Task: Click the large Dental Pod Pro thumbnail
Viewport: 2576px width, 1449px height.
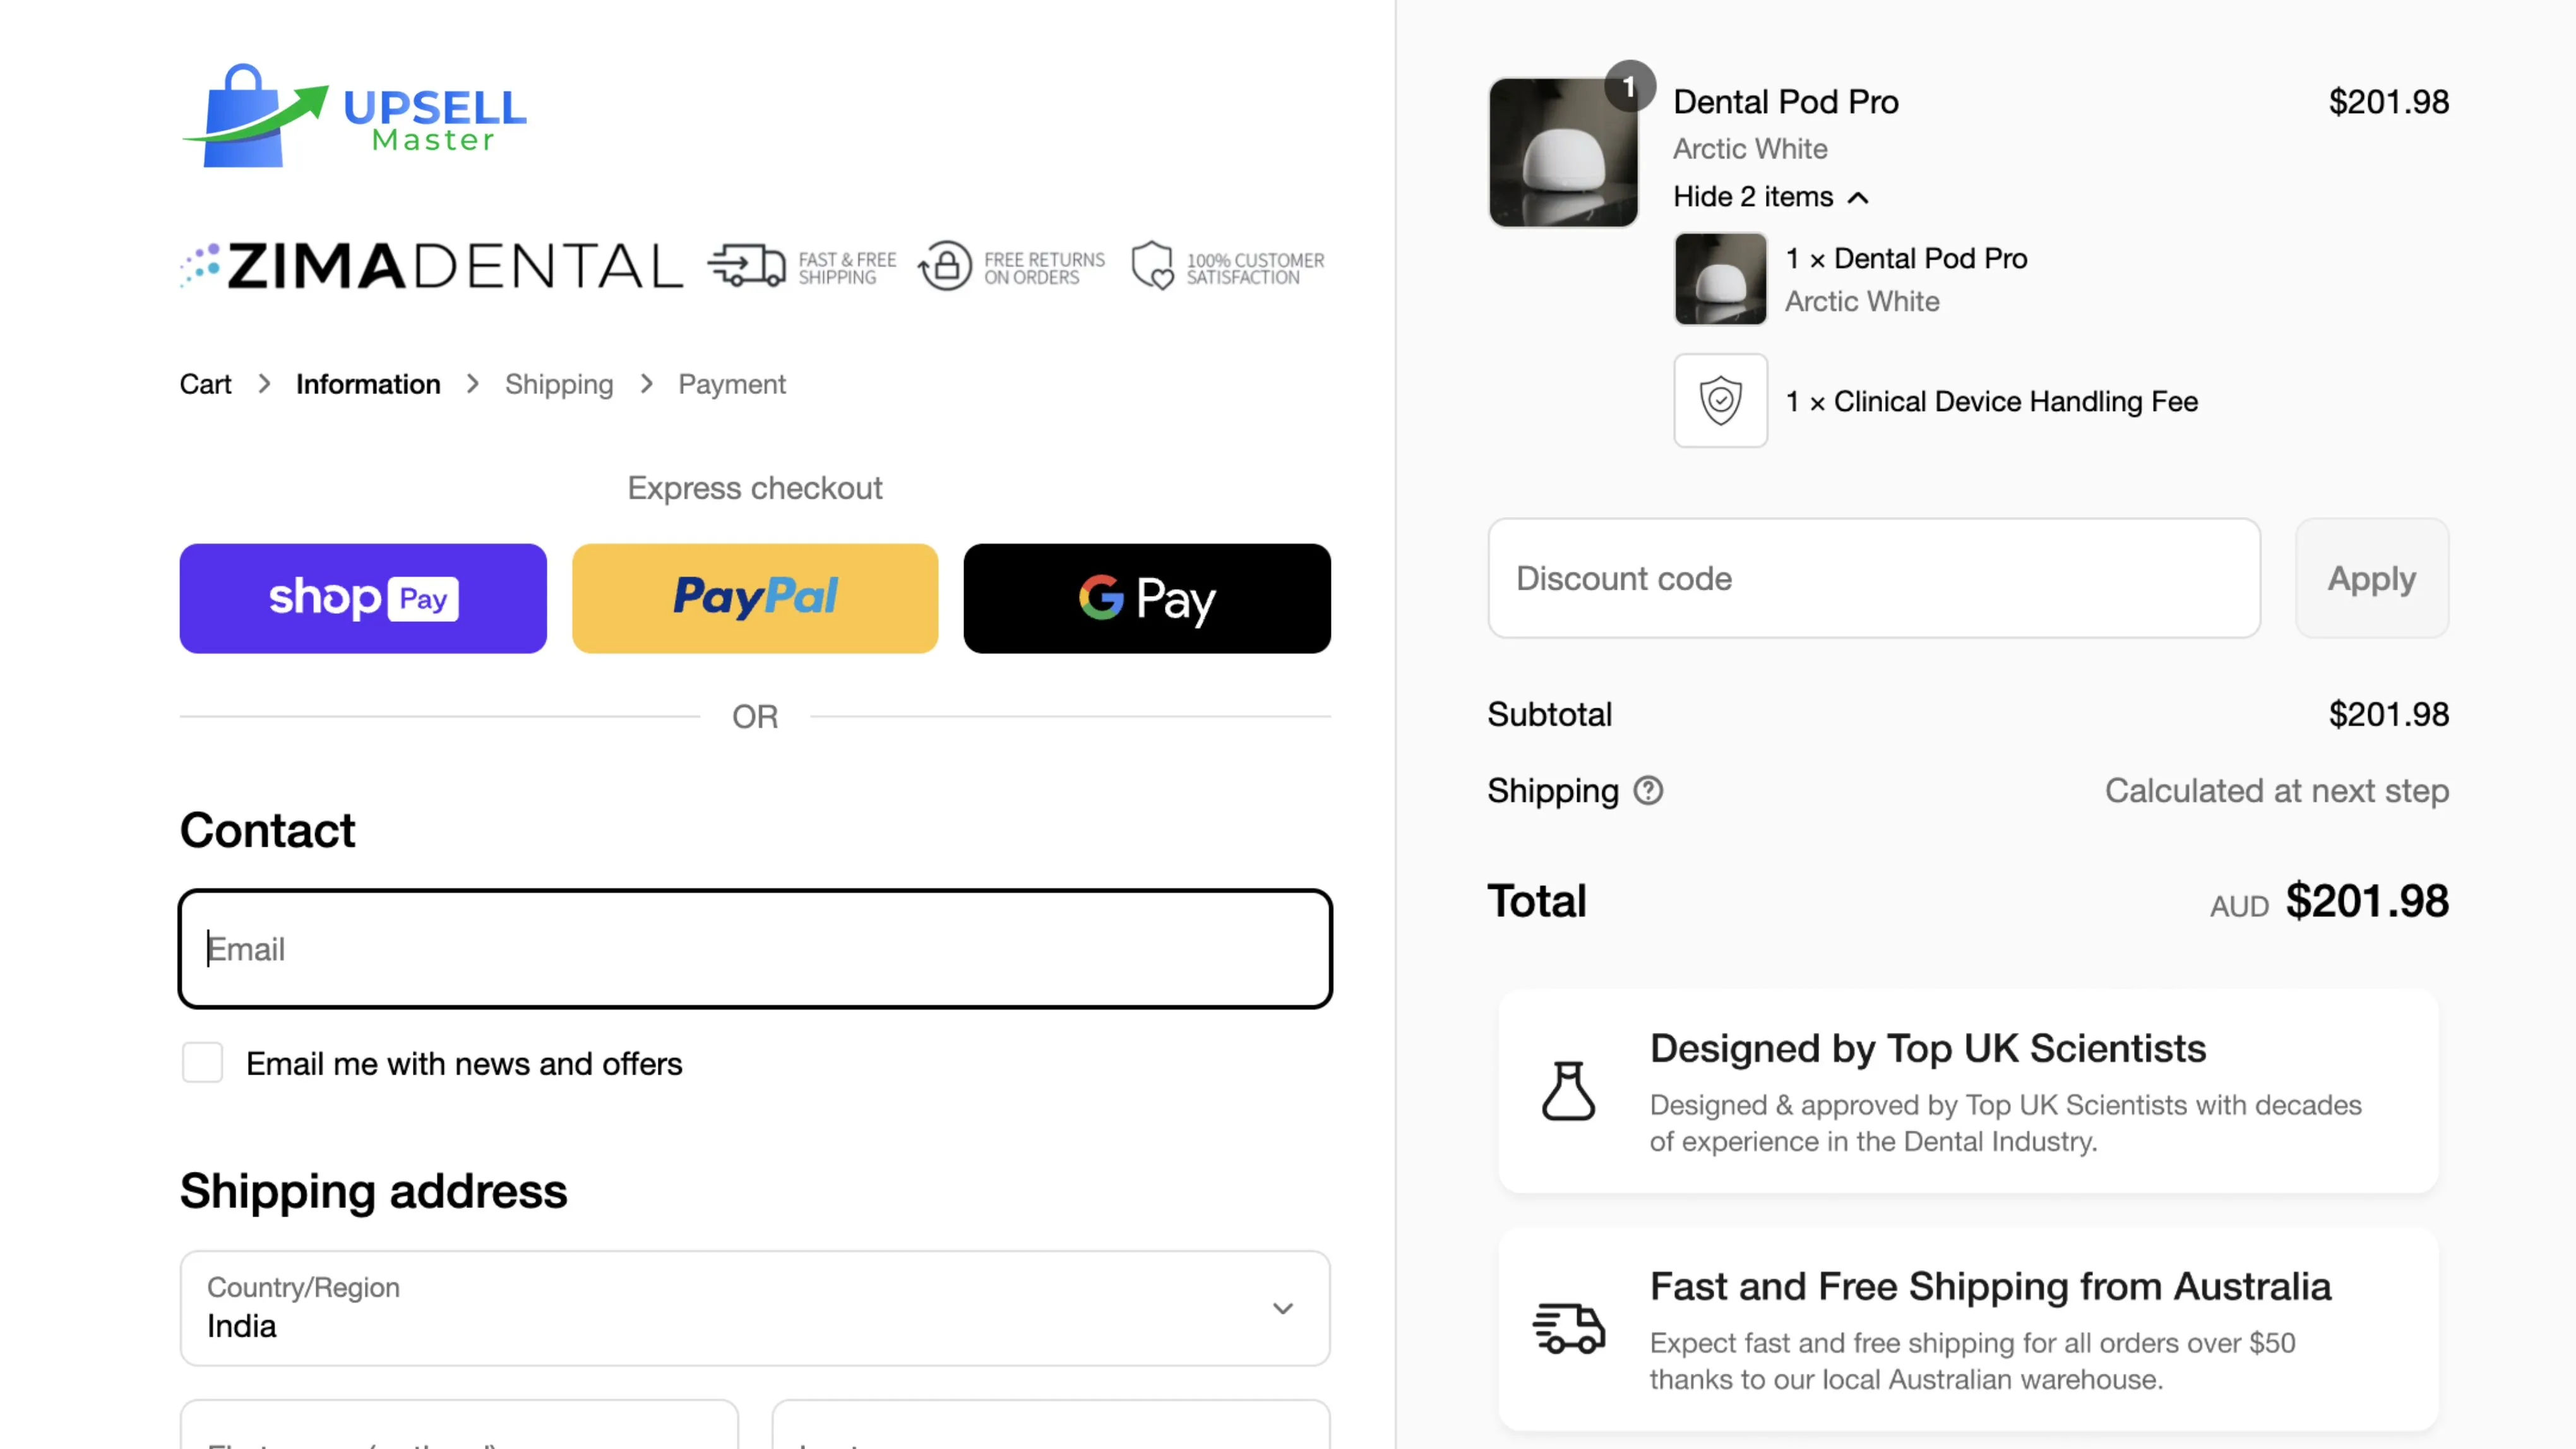Action: (x=1563, y=153)
